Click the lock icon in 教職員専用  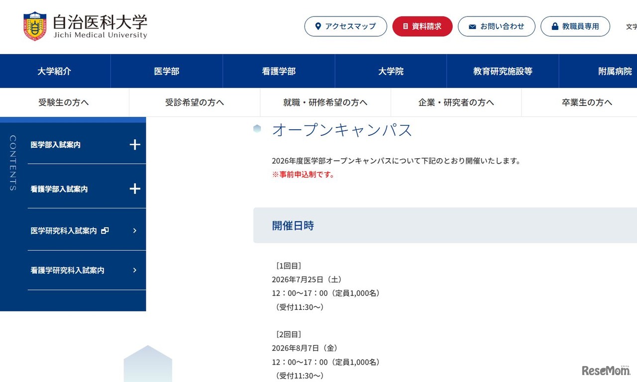(x=555, y=26)
